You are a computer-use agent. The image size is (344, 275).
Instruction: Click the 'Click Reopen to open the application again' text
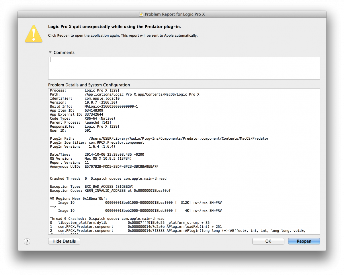pos(123,36)
